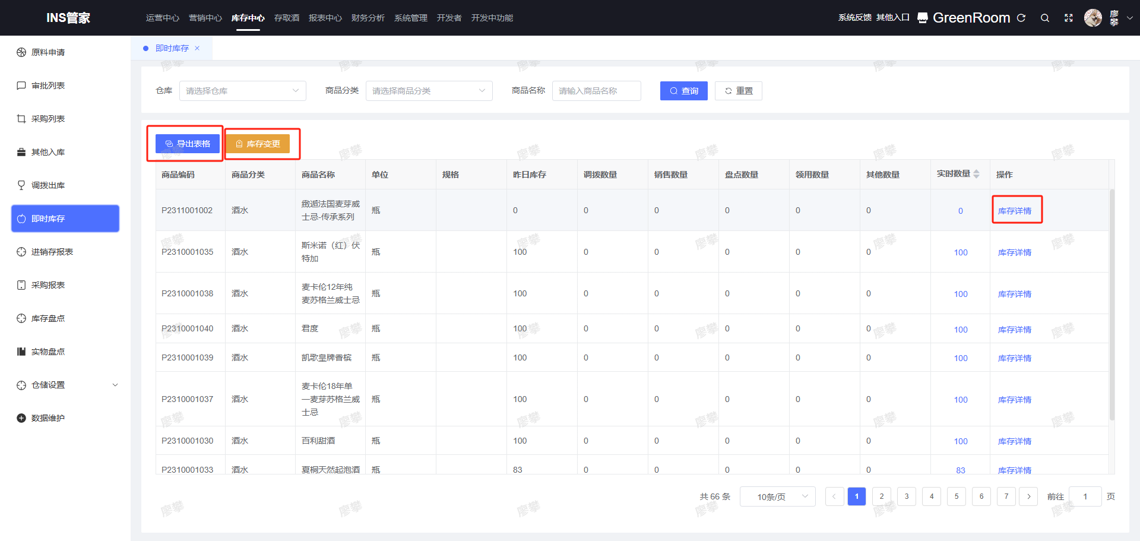Click the INS管家 logo
The width and height of the screenshot is (1140, 541).
coord(68,18)
